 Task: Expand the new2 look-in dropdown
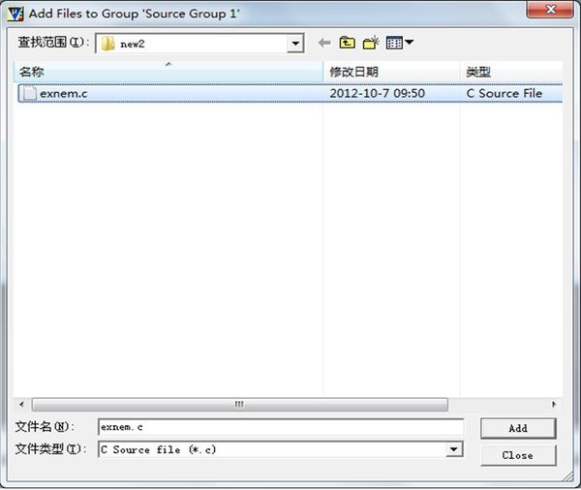tap(295, 44)
